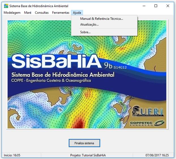Open the Sobre dialog entry
The image size is (176, 159).
click(104, 32)
